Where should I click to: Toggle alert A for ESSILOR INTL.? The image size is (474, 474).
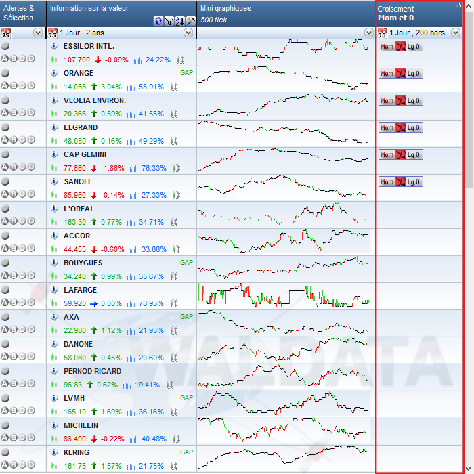click(5, 59)
